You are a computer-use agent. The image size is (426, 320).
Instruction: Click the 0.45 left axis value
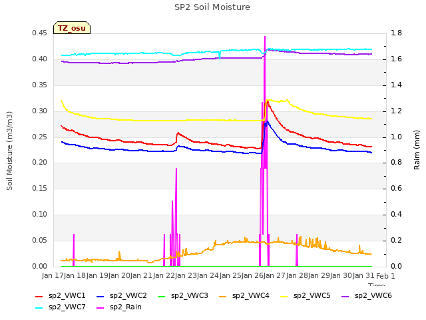click(40, 33)
